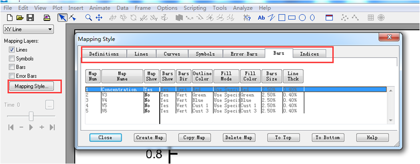Open the Scripting menu
Viewport: 420px width, 164px height.
[x=195, y=8]
